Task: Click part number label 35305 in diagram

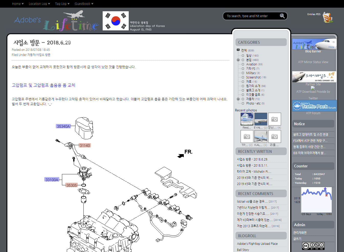Action: click(72, 185)
